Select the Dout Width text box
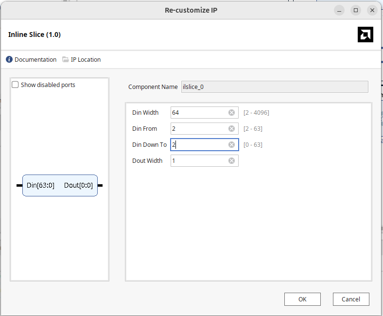 coord(199,161)
